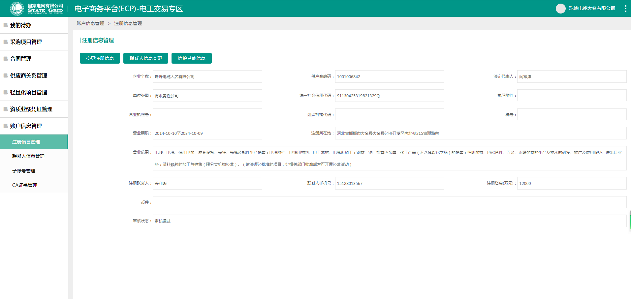Click the icon beside 我的待办

(x=6, y=25)
